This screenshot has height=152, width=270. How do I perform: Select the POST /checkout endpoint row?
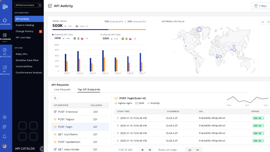point(80,112)
